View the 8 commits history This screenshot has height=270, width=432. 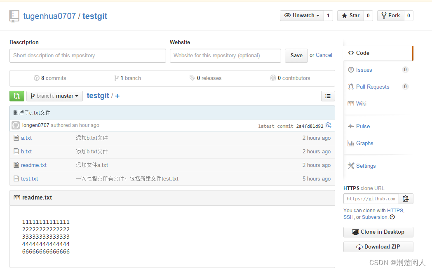click(x=50, y=78)
